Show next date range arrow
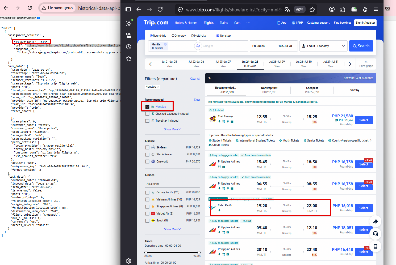 [350, 64]
